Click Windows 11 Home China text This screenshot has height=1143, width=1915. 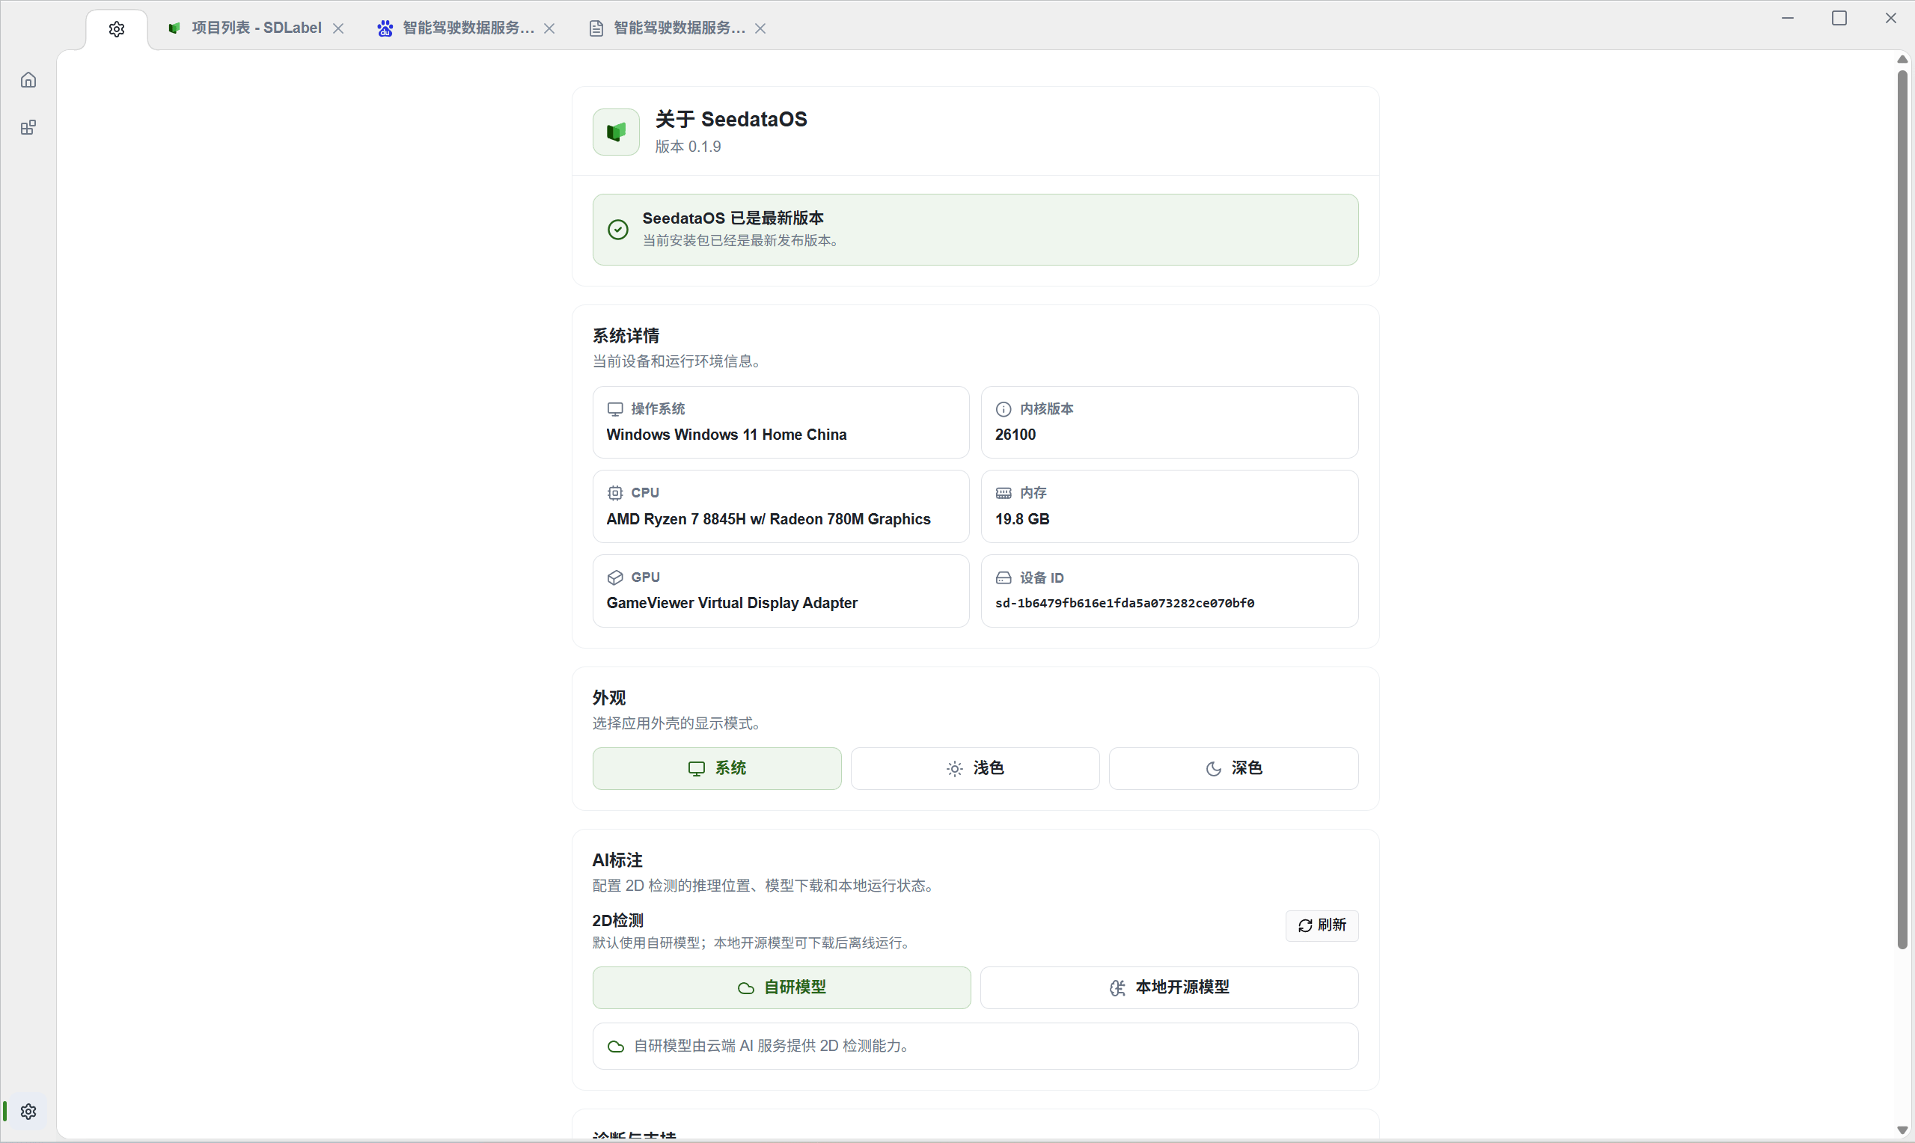(x=727, y=435)
